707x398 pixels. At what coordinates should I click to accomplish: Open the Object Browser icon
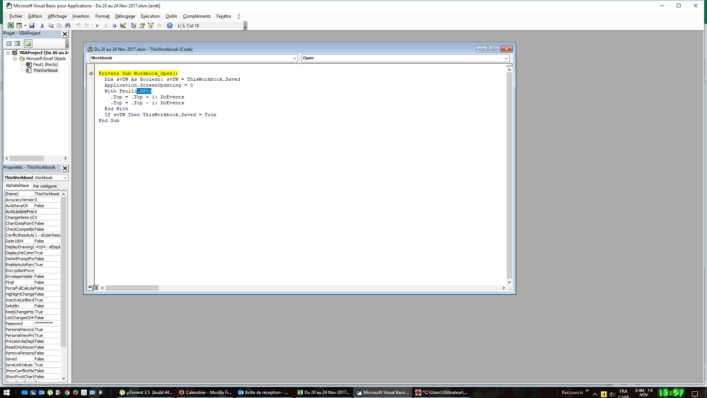[x=151, y=25]
